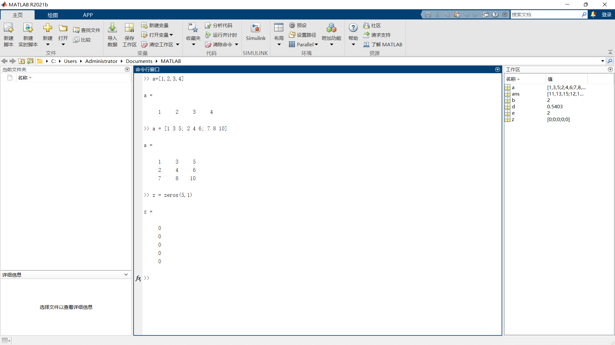Viewport: 615px width, 345px height.
Task: Click Request Support (请求支持)
Action: click(x=377, y=35)
